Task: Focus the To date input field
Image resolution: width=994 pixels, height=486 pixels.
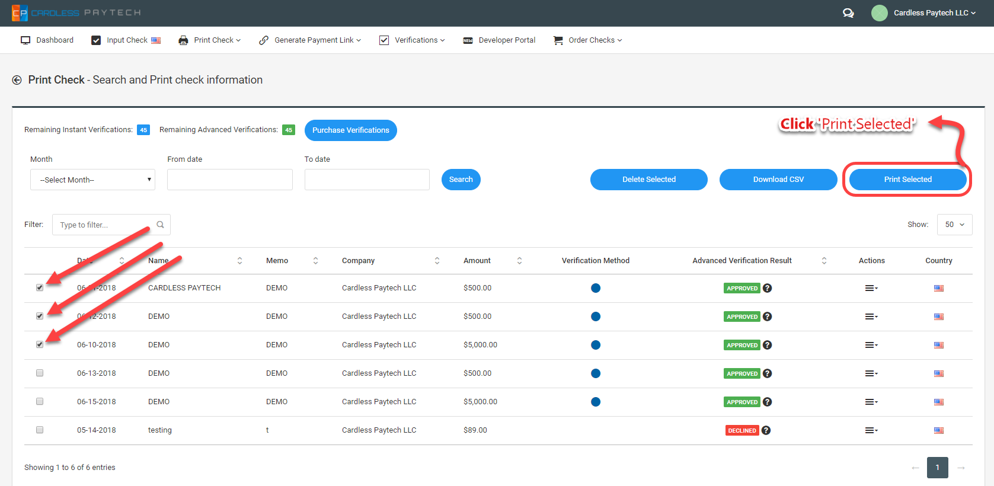Action: tap(367, 180)
